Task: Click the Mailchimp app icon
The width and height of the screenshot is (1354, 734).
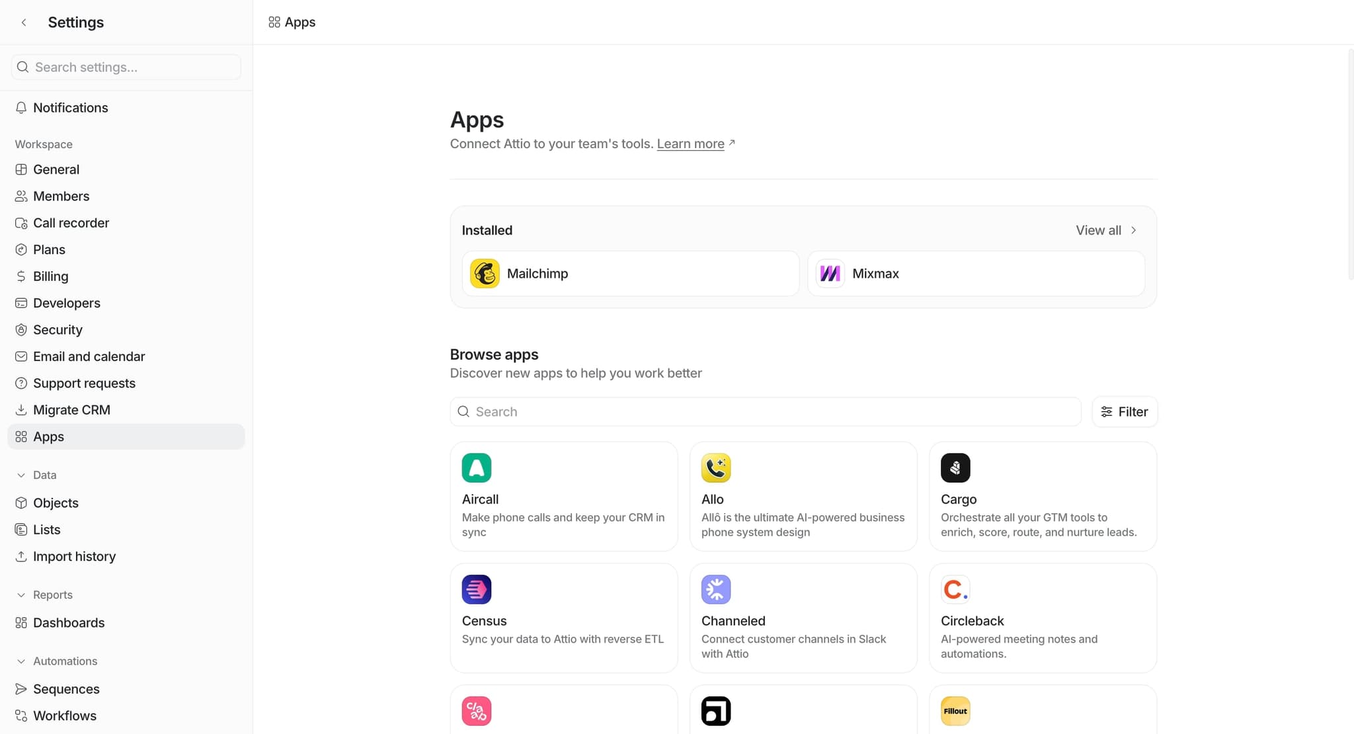Action: pos(485,273)
